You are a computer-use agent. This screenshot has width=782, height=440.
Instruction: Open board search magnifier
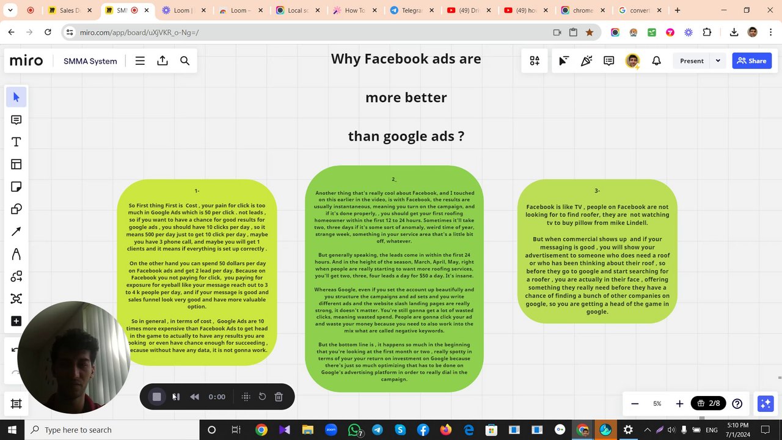(x=185, y=61)
